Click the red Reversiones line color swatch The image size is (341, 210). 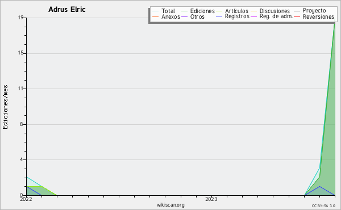pyautogui.click(x=297, y=16)
